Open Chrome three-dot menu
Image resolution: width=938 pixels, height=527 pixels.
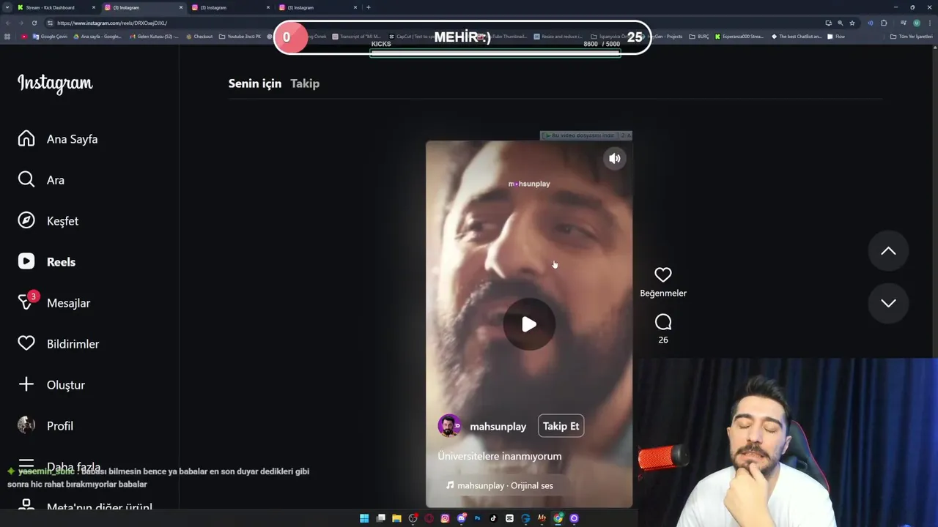(929, 23)
